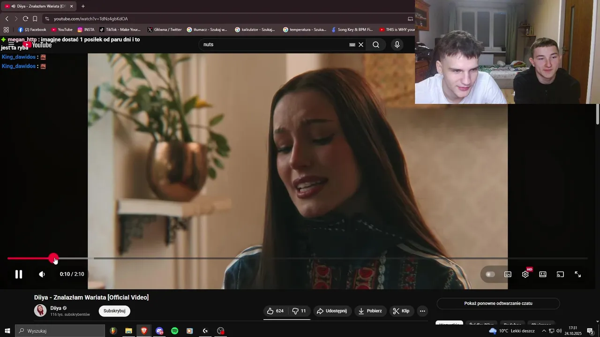600x337 pixels.
Task: Open Diiya's channel avatar
Action: pos(40,311)
